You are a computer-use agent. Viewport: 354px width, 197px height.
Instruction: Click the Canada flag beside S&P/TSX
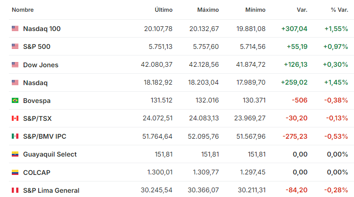point(15,118)
